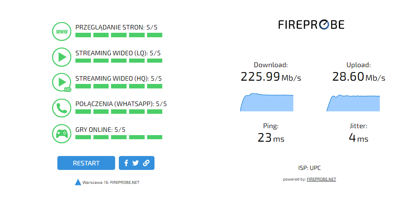Click the Download speed graph
404x199 pixels.
pos(267,102)
